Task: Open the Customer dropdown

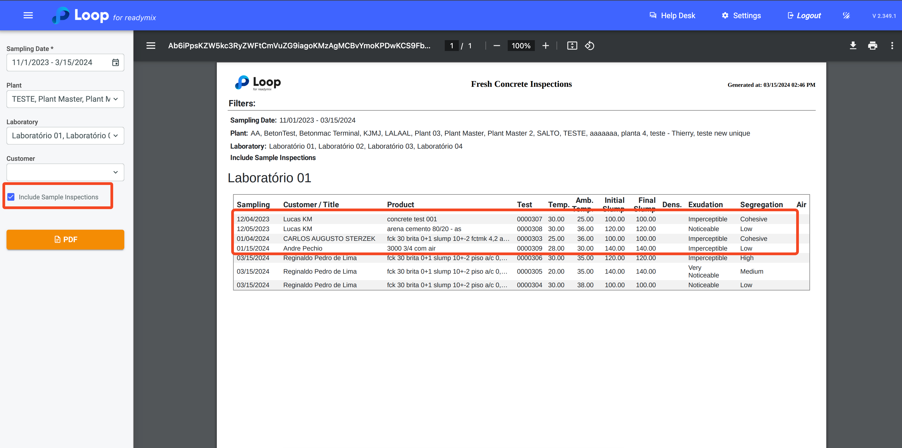Action: [x=65, y=172]
